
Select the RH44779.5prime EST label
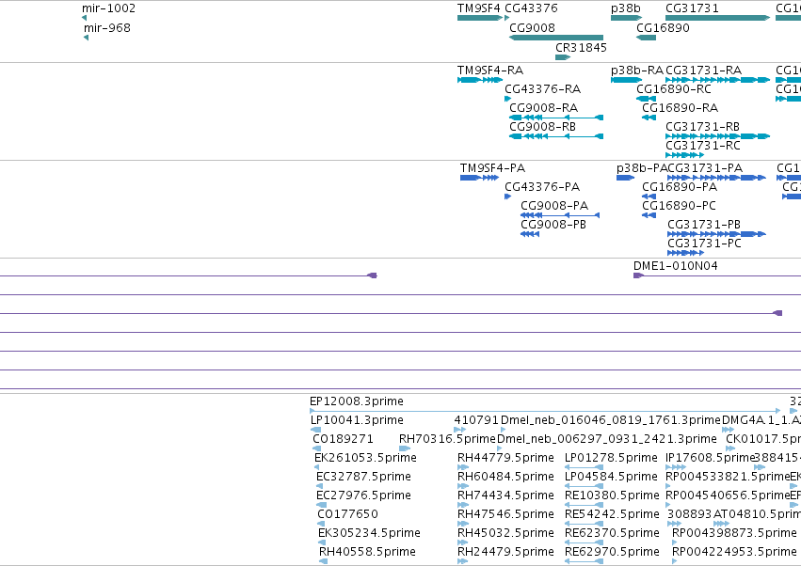coord(505,458)
